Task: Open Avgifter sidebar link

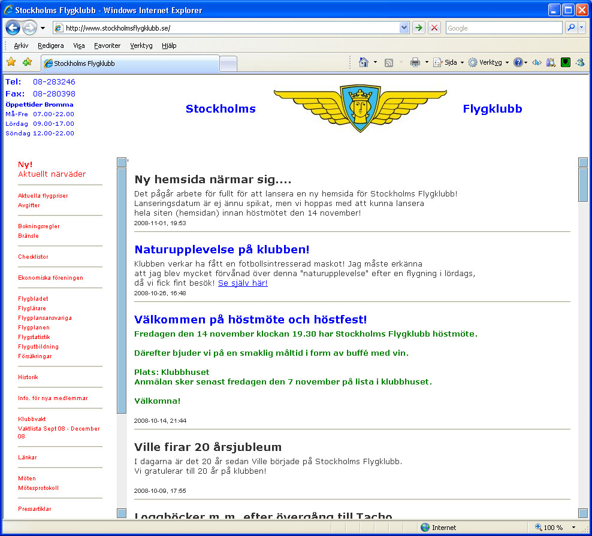Action: pyautogui.click(x=29, y=205)
